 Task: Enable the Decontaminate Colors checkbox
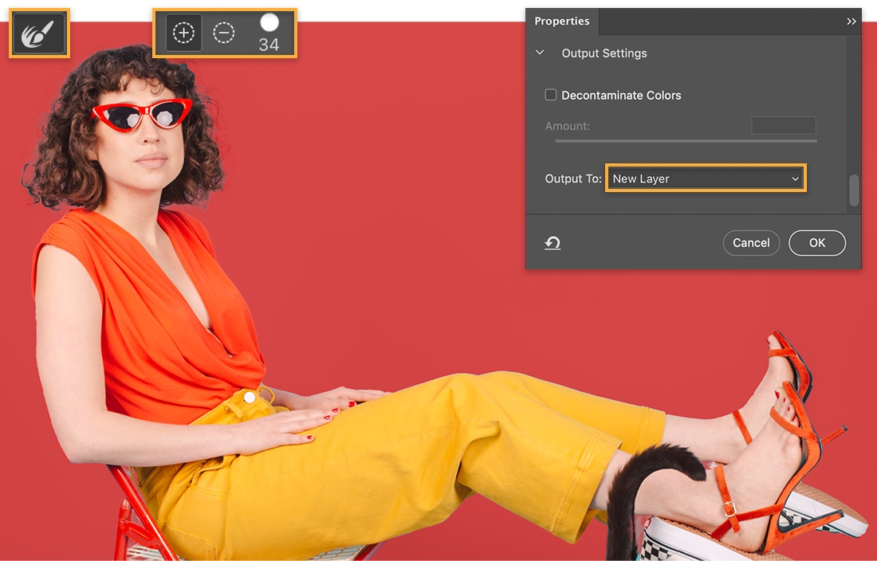pos(551,95)
